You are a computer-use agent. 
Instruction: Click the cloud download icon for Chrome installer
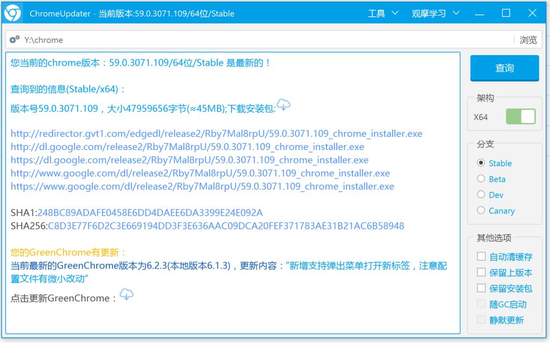(x=283, y=105)
